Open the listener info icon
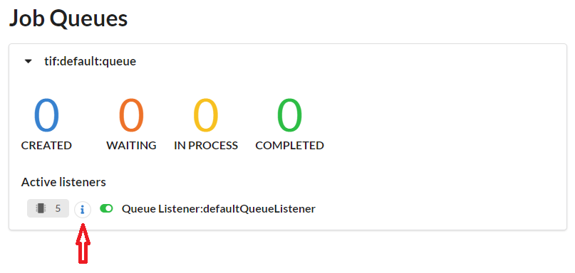 point(83,210)
